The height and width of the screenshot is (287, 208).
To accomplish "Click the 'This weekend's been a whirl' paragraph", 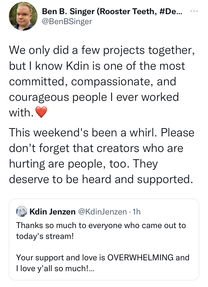I will tap(102, 156).
